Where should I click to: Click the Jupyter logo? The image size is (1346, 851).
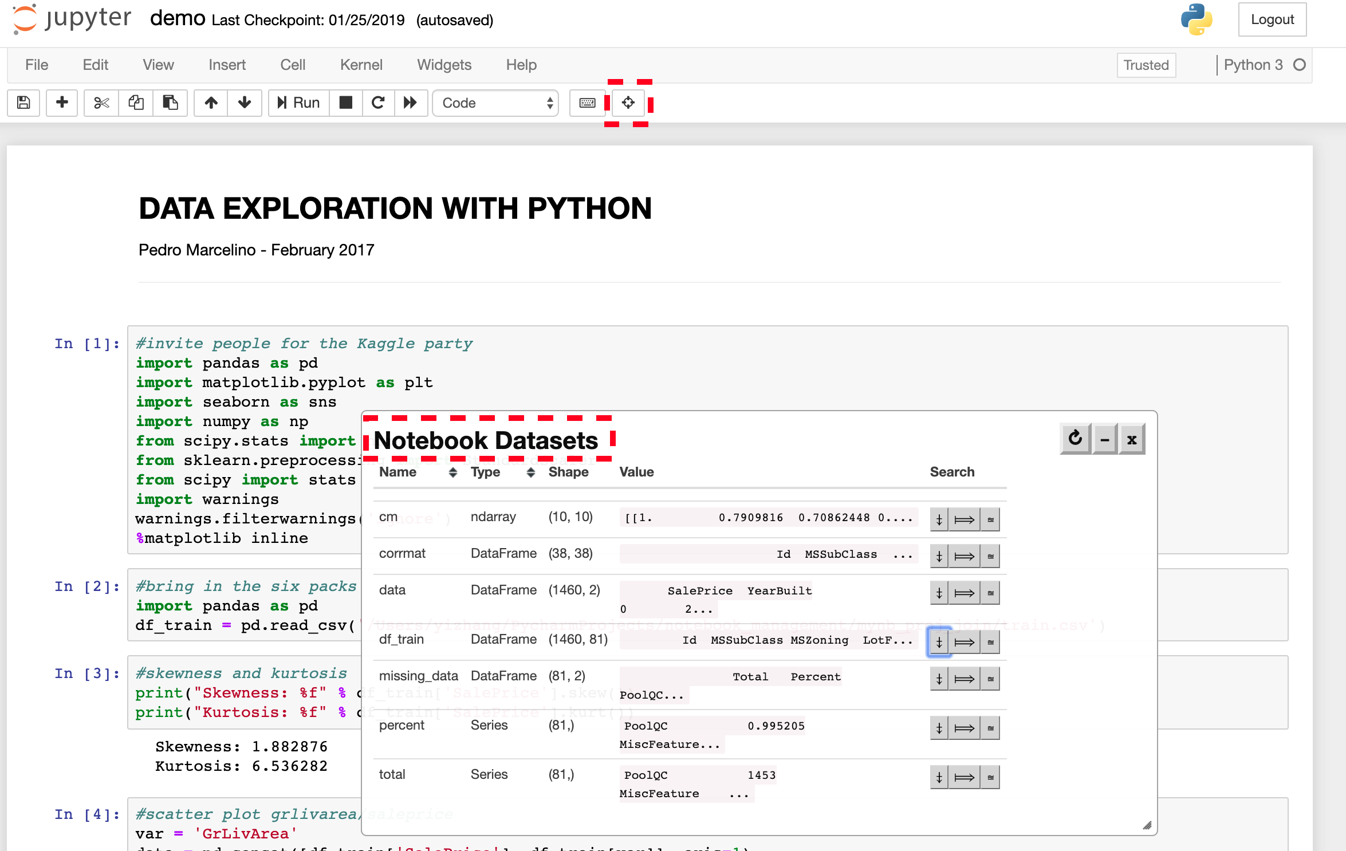(x=72, y=19)
